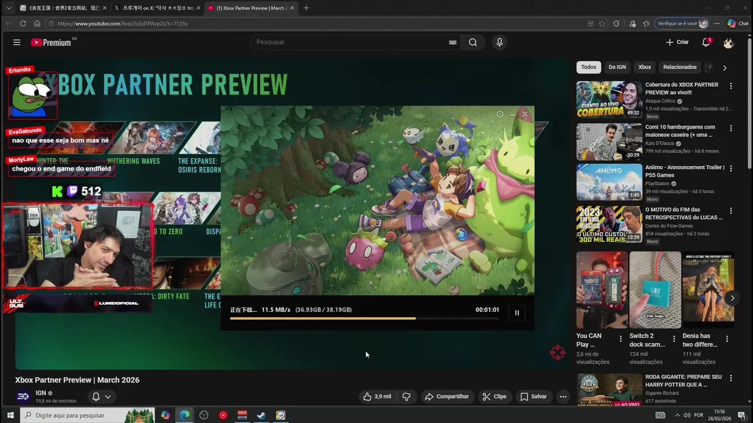Open a new browser tab
This screenshot has height=423, width=753.
306,8
